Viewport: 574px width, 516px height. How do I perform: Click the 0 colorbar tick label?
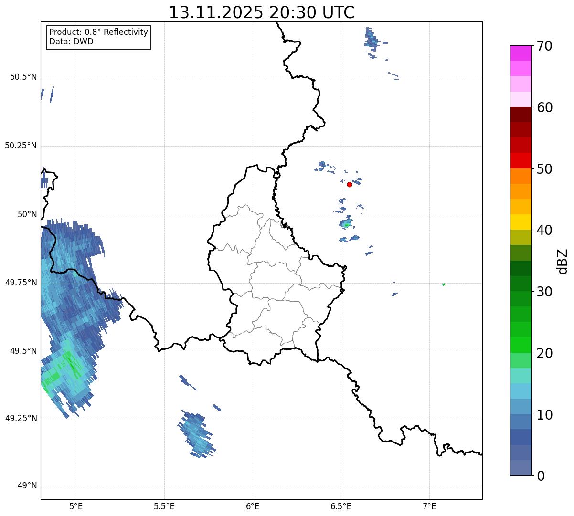point(540,476)
